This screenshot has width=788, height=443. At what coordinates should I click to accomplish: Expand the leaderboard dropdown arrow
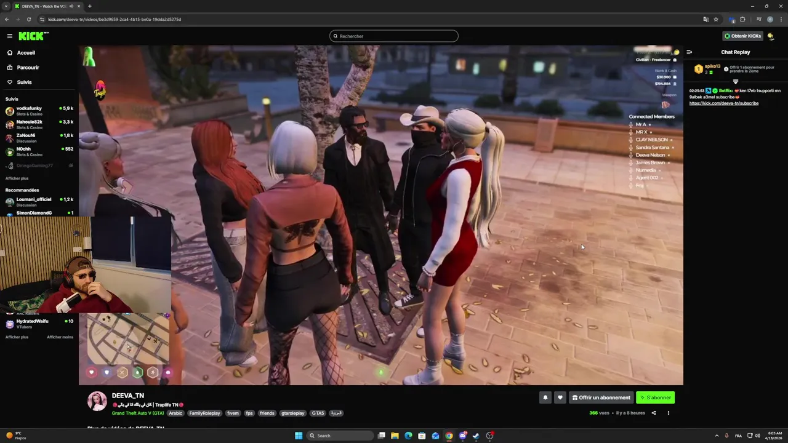click(735, 81)
